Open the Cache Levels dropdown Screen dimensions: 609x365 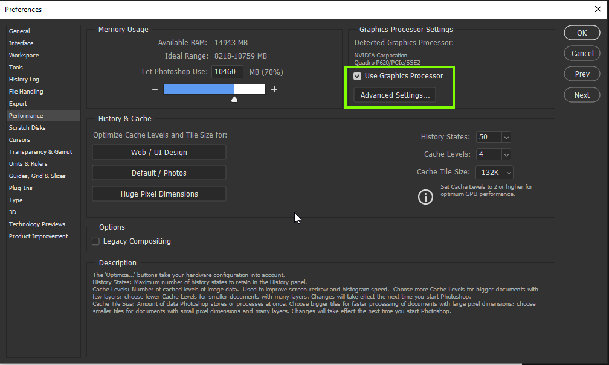tap(505, 154)
